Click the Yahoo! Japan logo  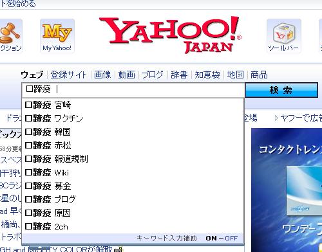[x=171, y=35]
